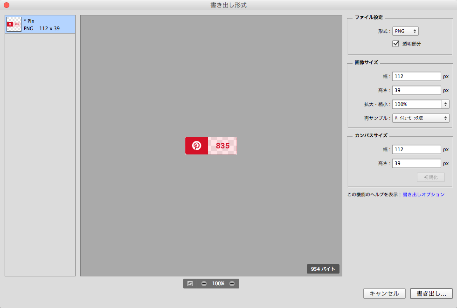
Task: Click the Pinterest logo in the preview
Action: click(196, 146)
